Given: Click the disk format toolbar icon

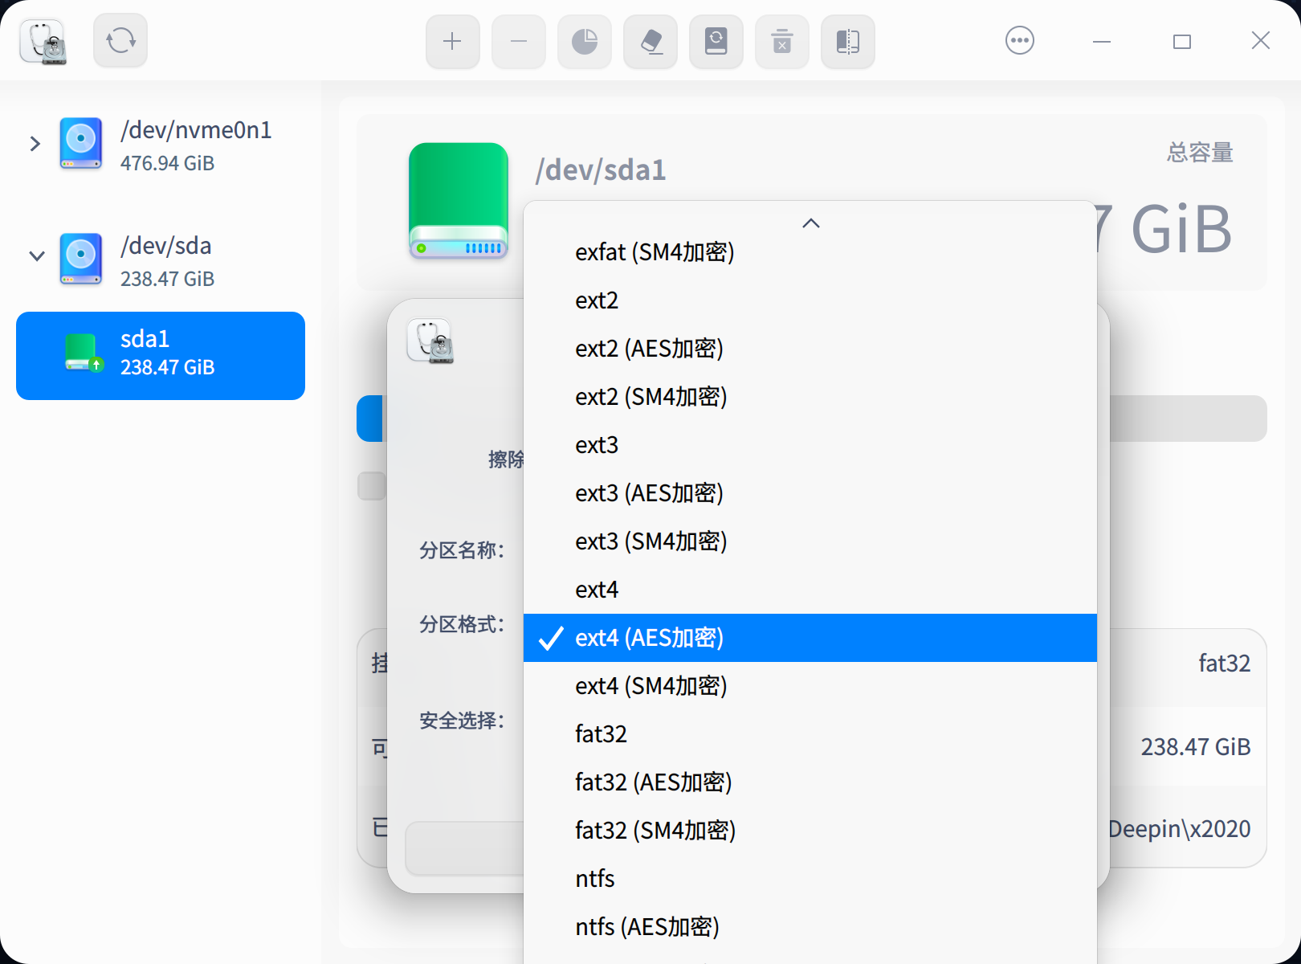Looking at the screenshot, I should pyautogui.click(x=716, y=41).
